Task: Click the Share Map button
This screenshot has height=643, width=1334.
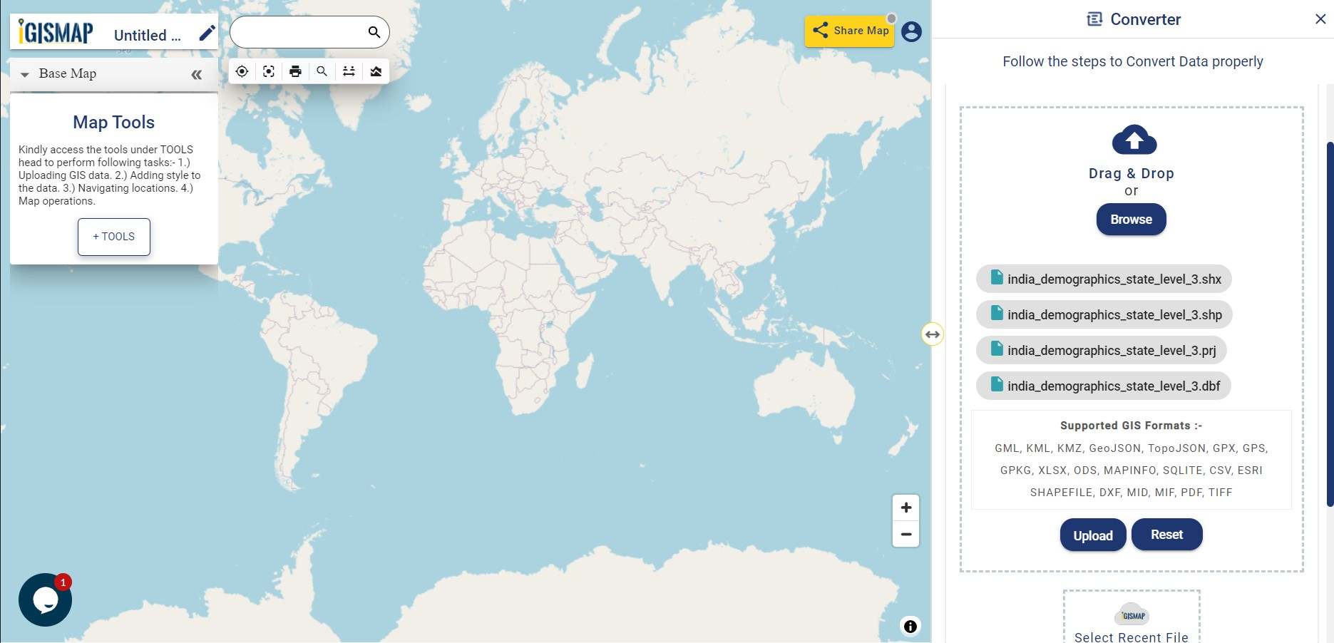Action: click(x=849, y=31)
